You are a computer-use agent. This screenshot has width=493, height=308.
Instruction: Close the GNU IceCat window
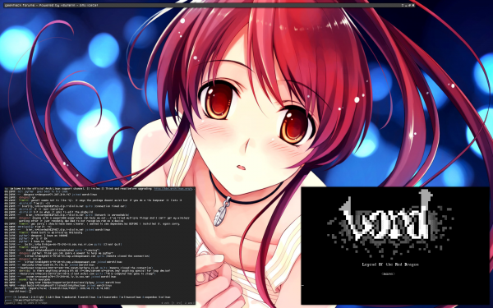413,6
